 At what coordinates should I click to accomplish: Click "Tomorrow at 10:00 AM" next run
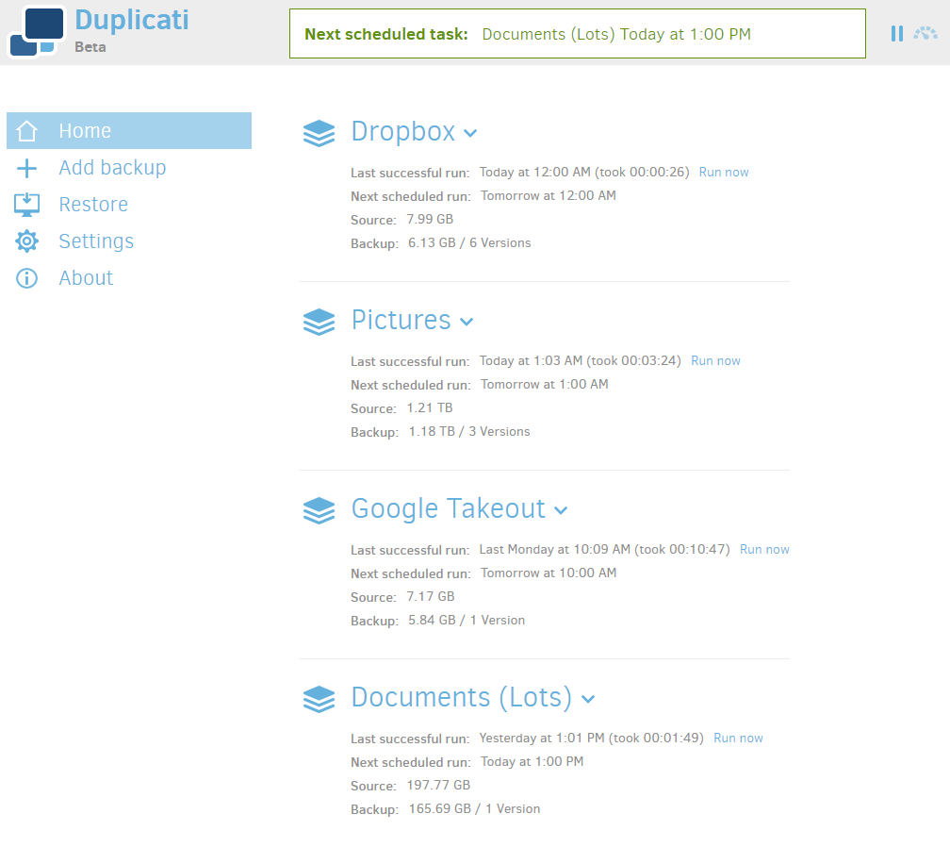549,573
